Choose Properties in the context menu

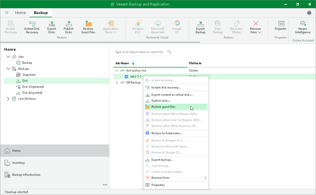(176, 185)
